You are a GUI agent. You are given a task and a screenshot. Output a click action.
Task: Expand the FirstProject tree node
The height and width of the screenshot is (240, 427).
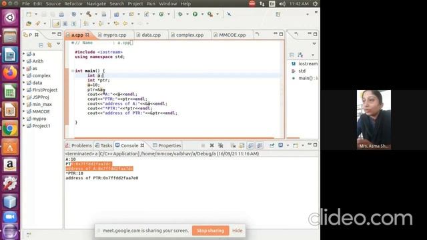click(x=24, y=90)
